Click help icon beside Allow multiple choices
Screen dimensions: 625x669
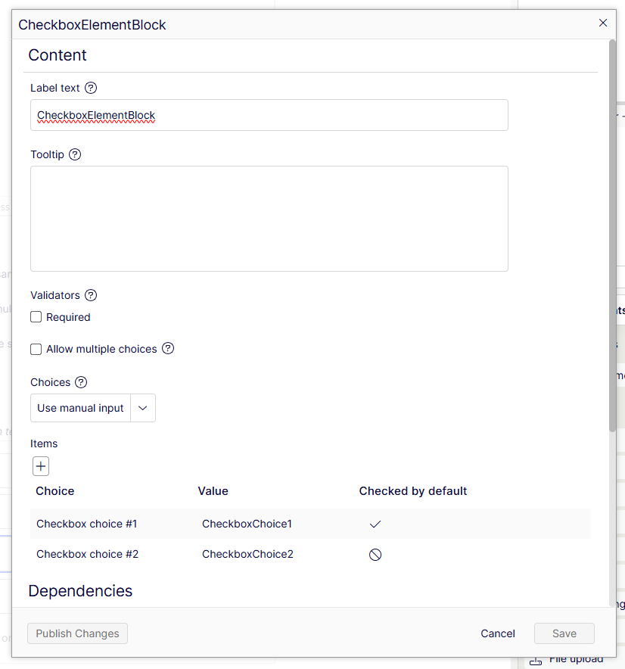click(168, 349)
